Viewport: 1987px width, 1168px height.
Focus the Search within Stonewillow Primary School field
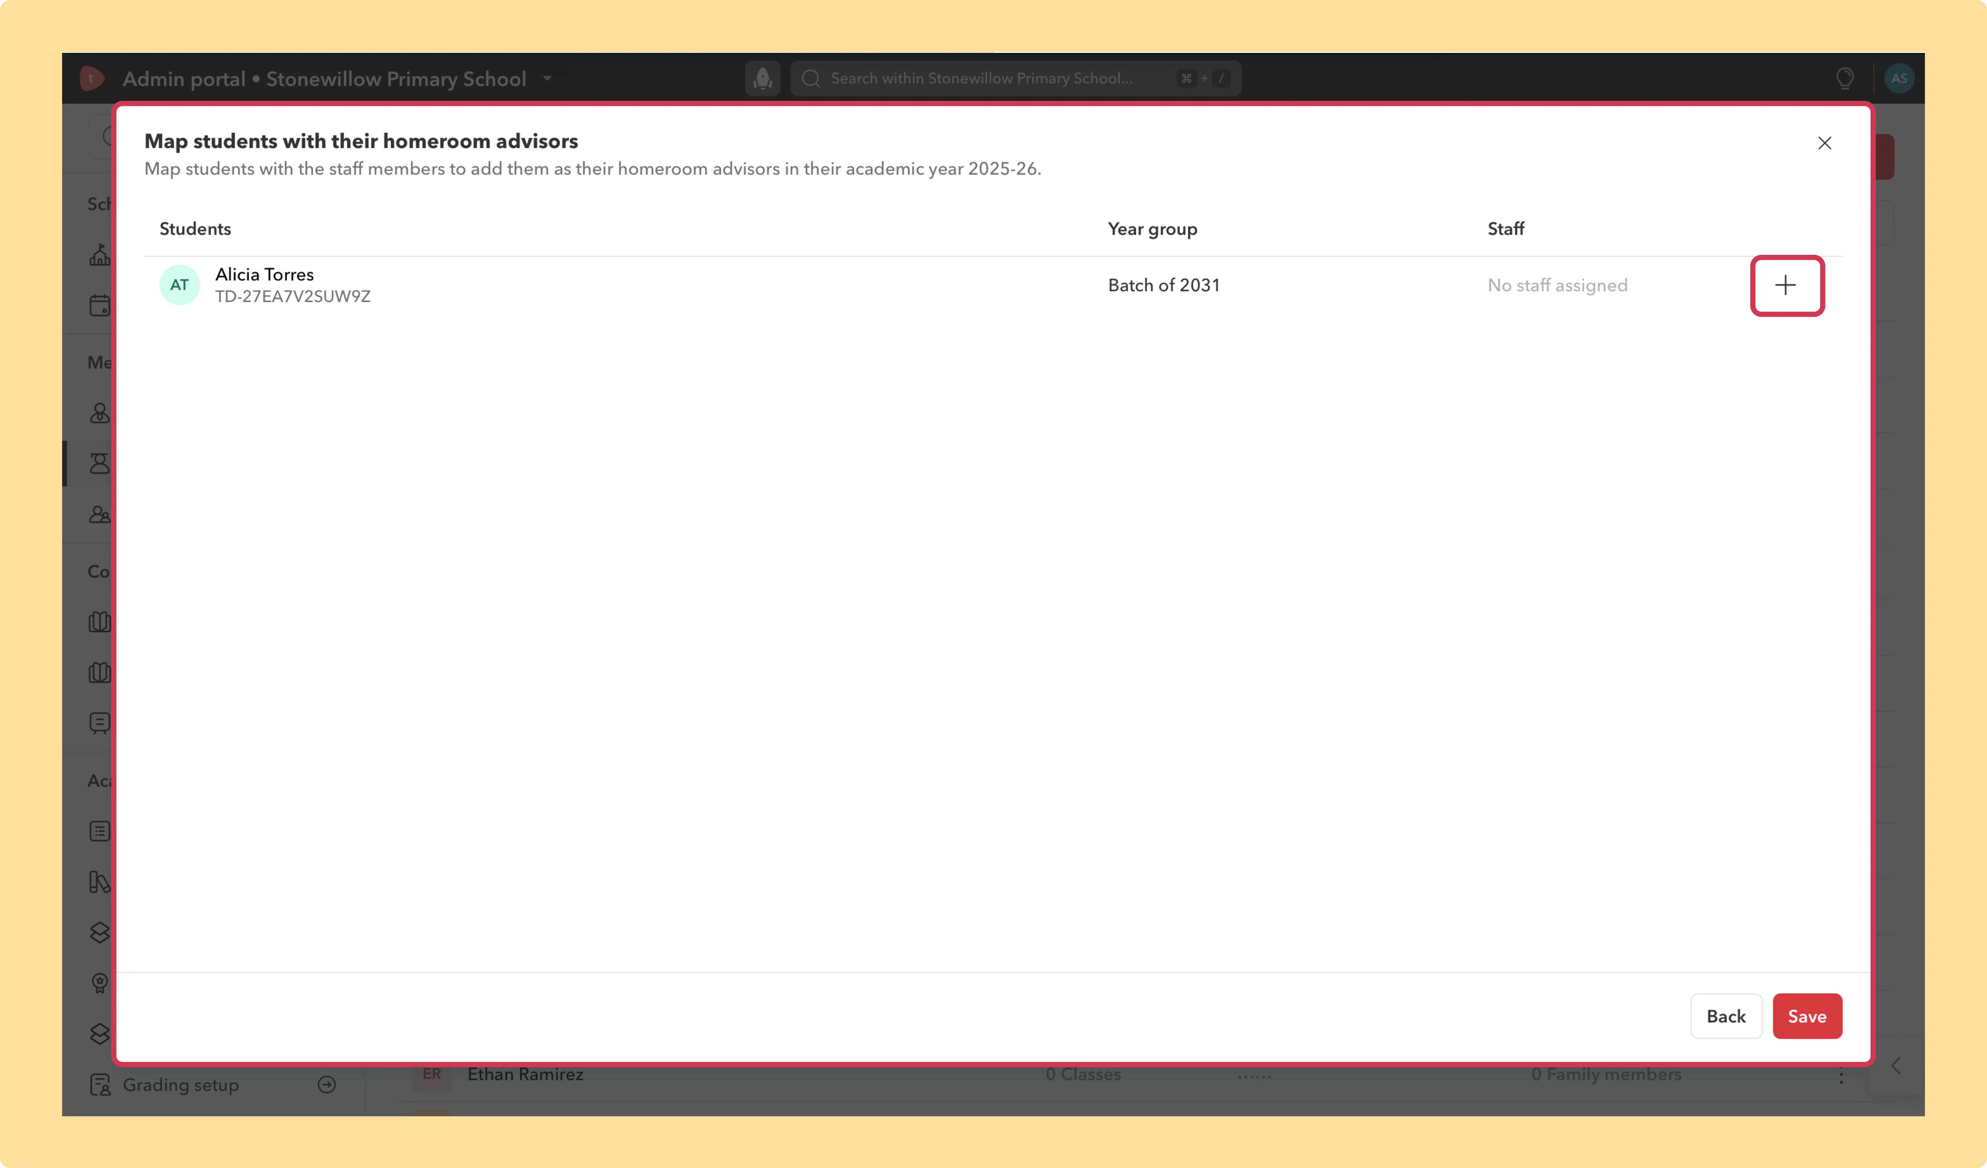pyautogui.click(x=1015, y=78)
